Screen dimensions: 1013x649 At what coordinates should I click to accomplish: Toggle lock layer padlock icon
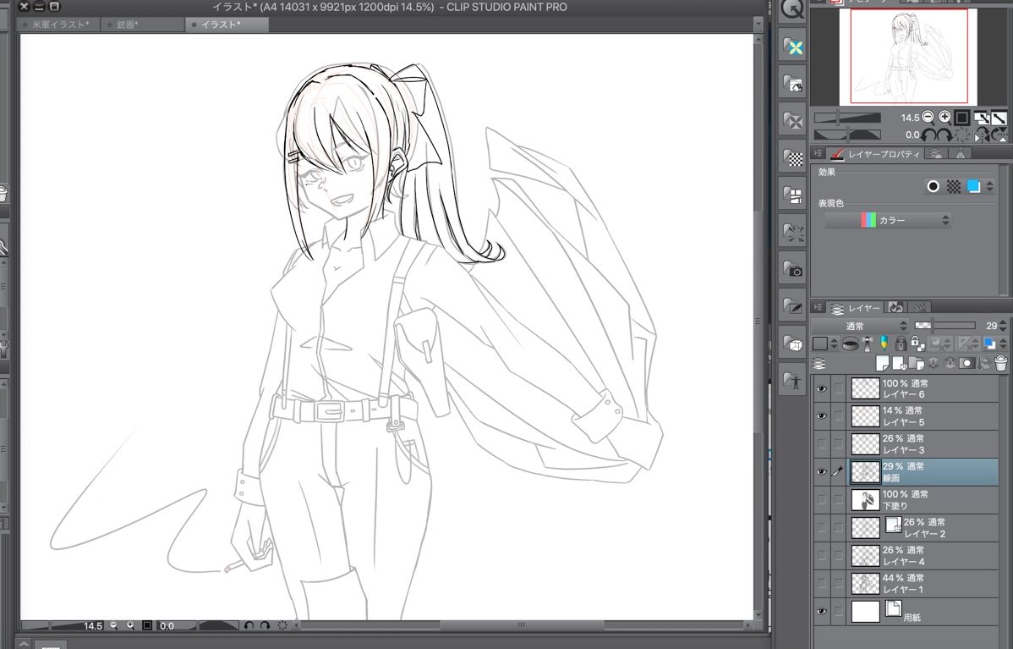pos(901,344)
